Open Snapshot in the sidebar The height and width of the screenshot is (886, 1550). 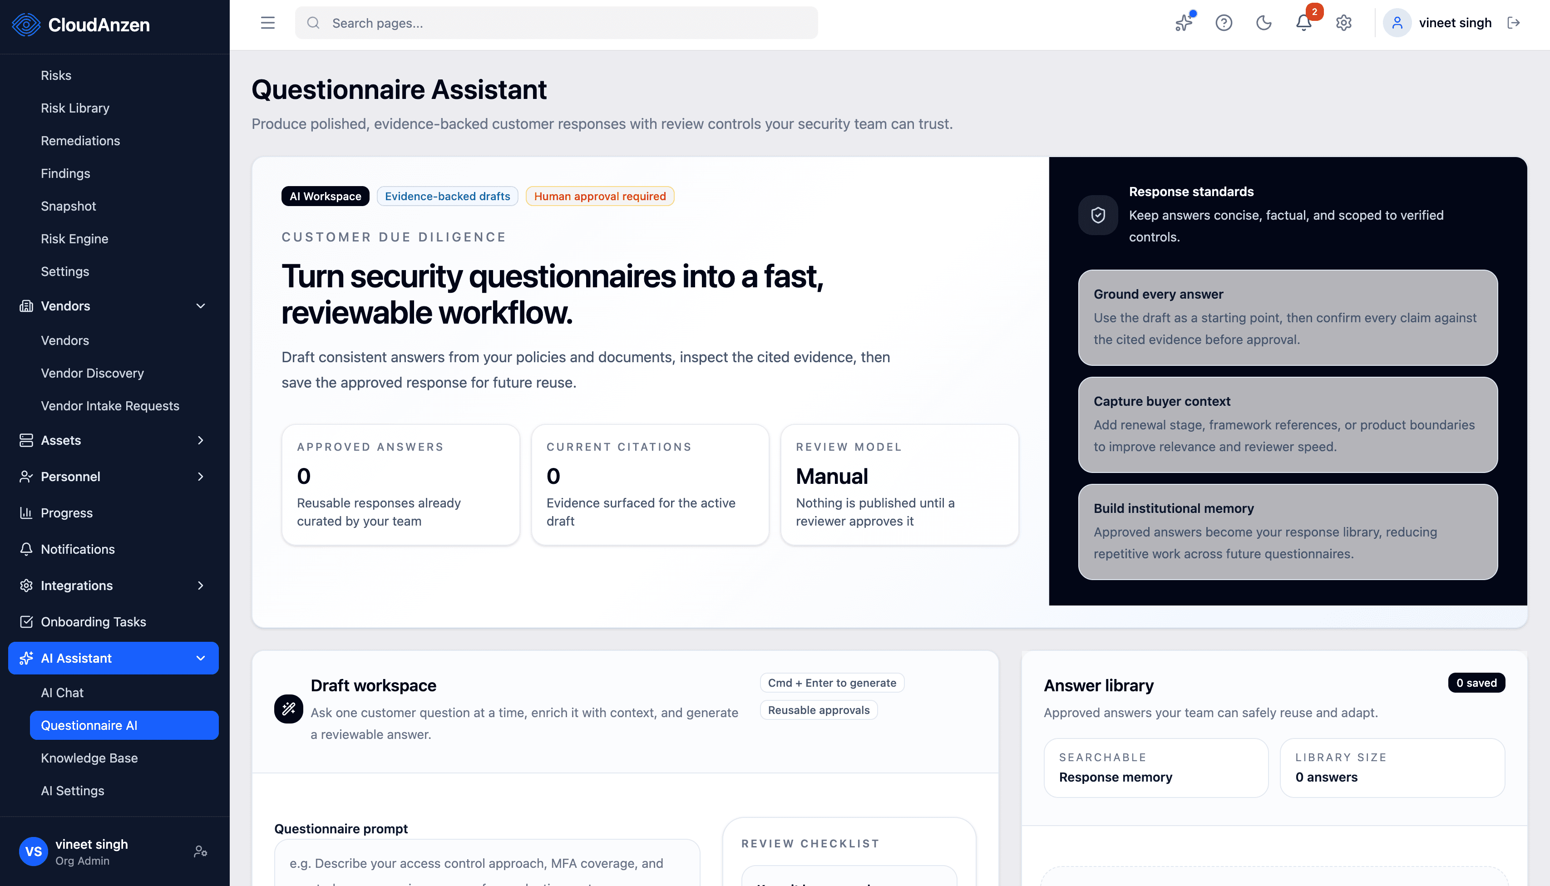coord(68,206)
